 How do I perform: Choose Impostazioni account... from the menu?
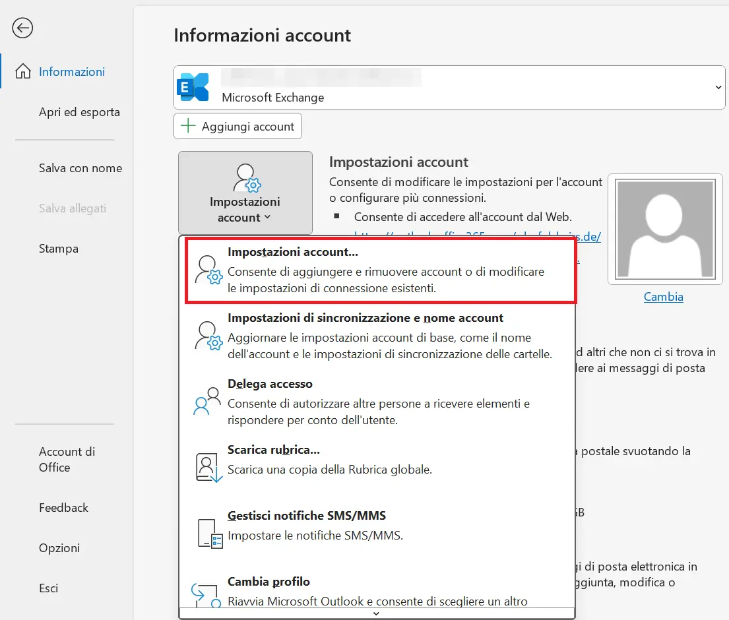click(x=380, y=270)
